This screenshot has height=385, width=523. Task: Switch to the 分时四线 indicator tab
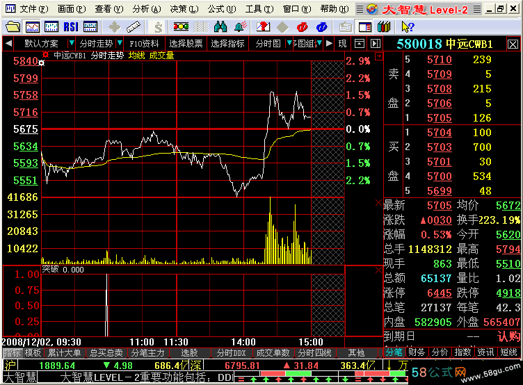(x=314, y=352)
